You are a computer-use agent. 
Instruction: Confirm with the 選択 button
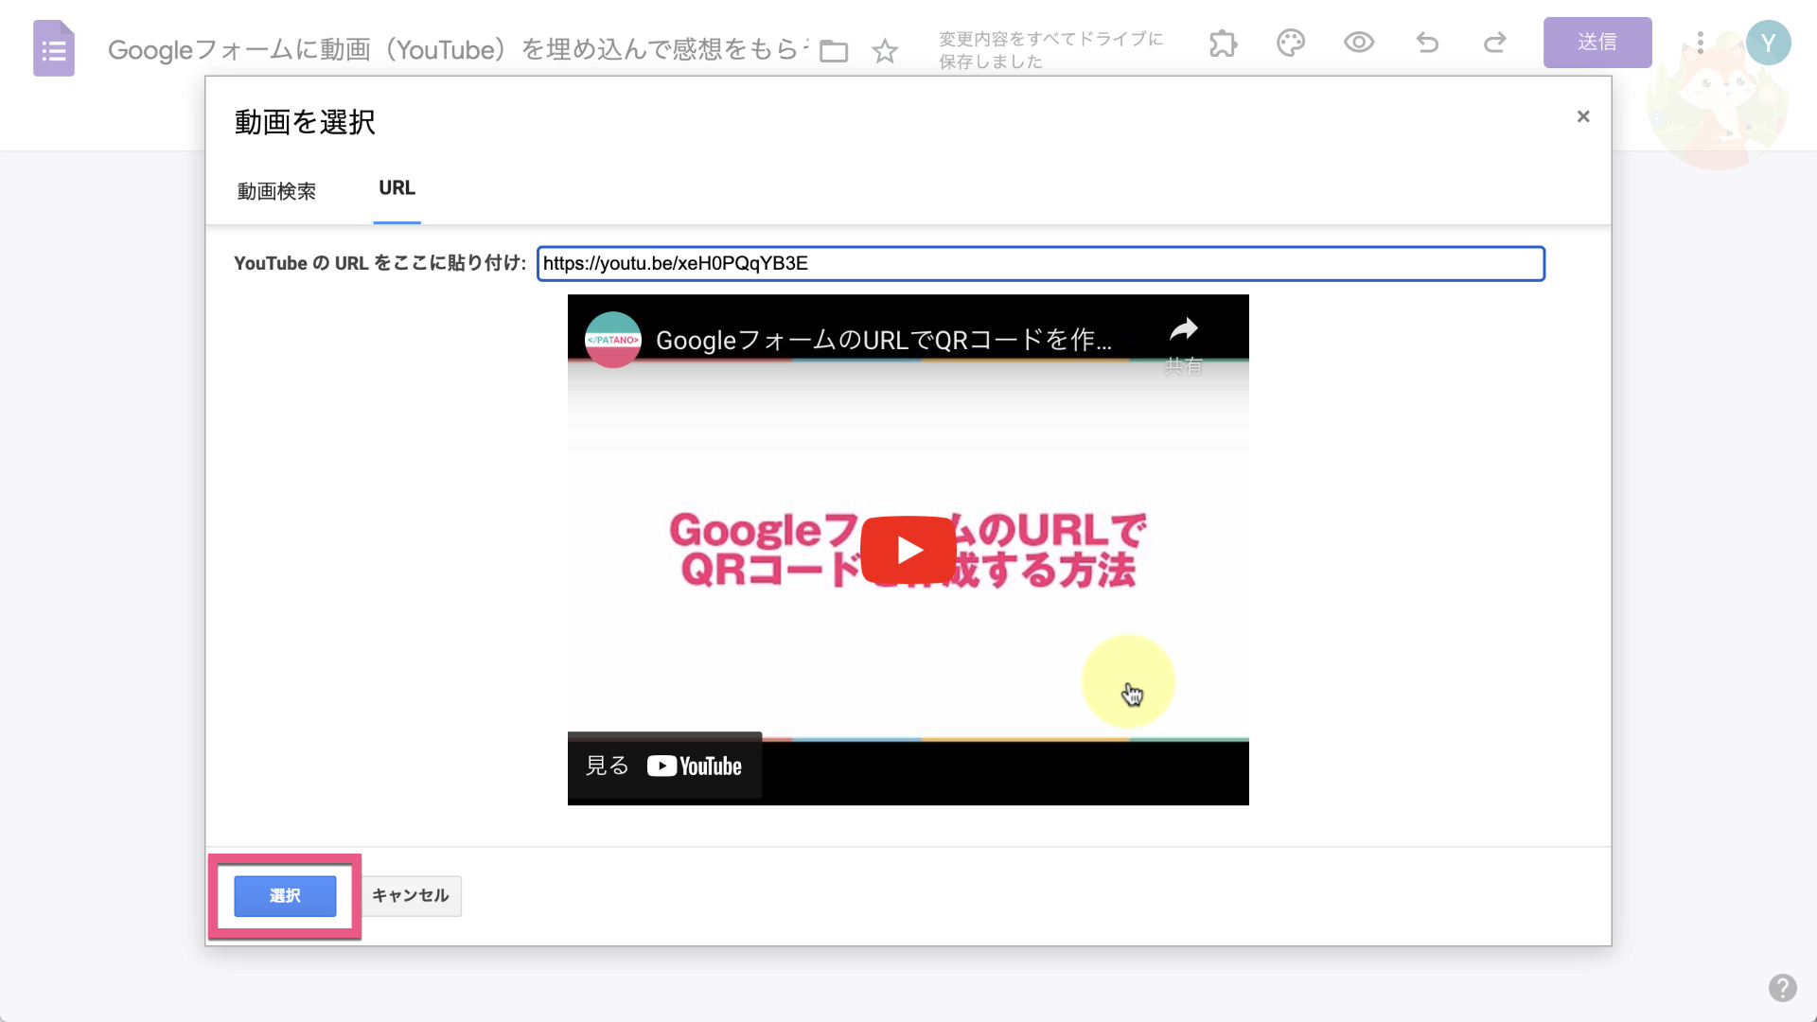click(x=285, y=896)
